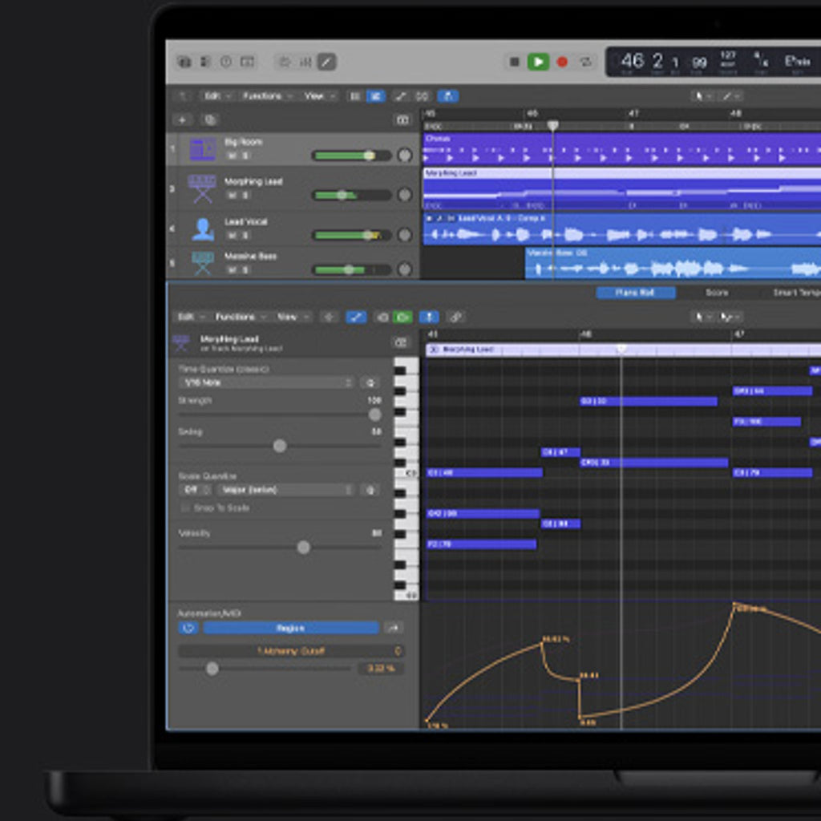This screenshot has width=821, height=821.
Task: Open Tracks area pencil tool menu
Action: (x=730, y=96)
